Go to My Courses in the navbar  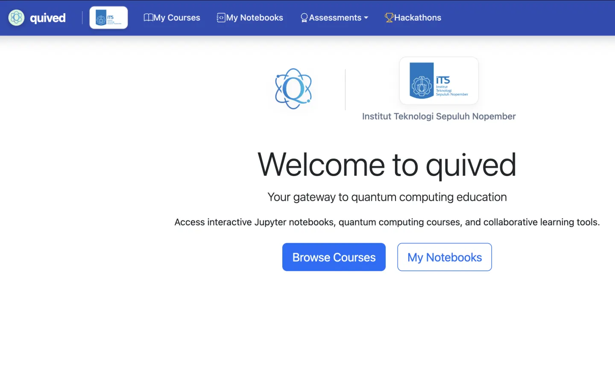[x=172, y=18]
